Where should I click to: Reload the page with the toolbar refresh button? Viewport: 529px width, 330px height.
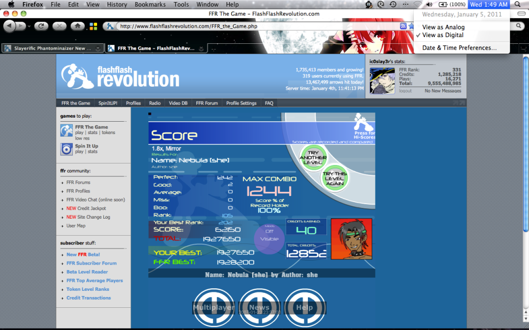coord(42,26)
